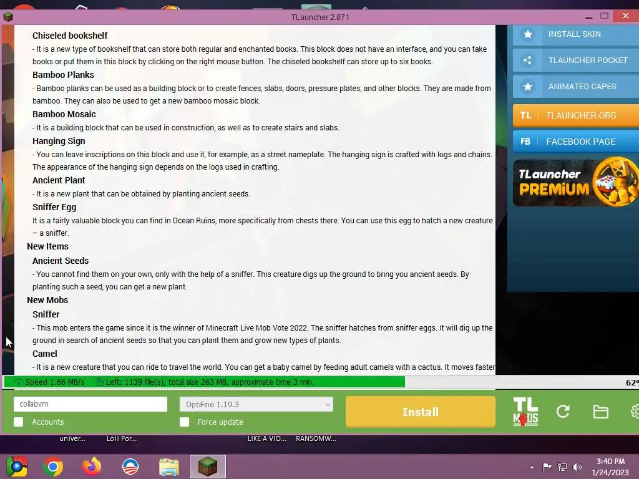The height and width of the screenshot is (479, 639).
Task: Click the 'Hanging Sign' heading
Action: tap(59, 141)
